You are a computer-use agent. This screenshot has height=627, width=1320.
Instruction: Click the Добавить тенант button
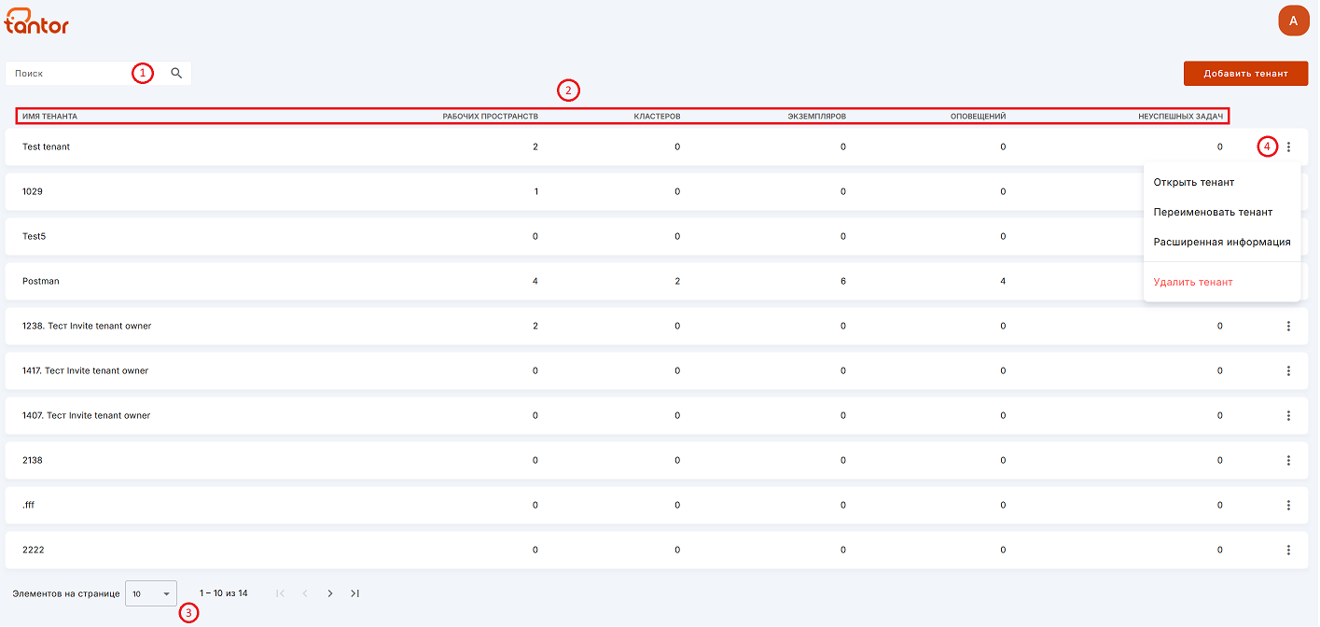coord(1245,74)
